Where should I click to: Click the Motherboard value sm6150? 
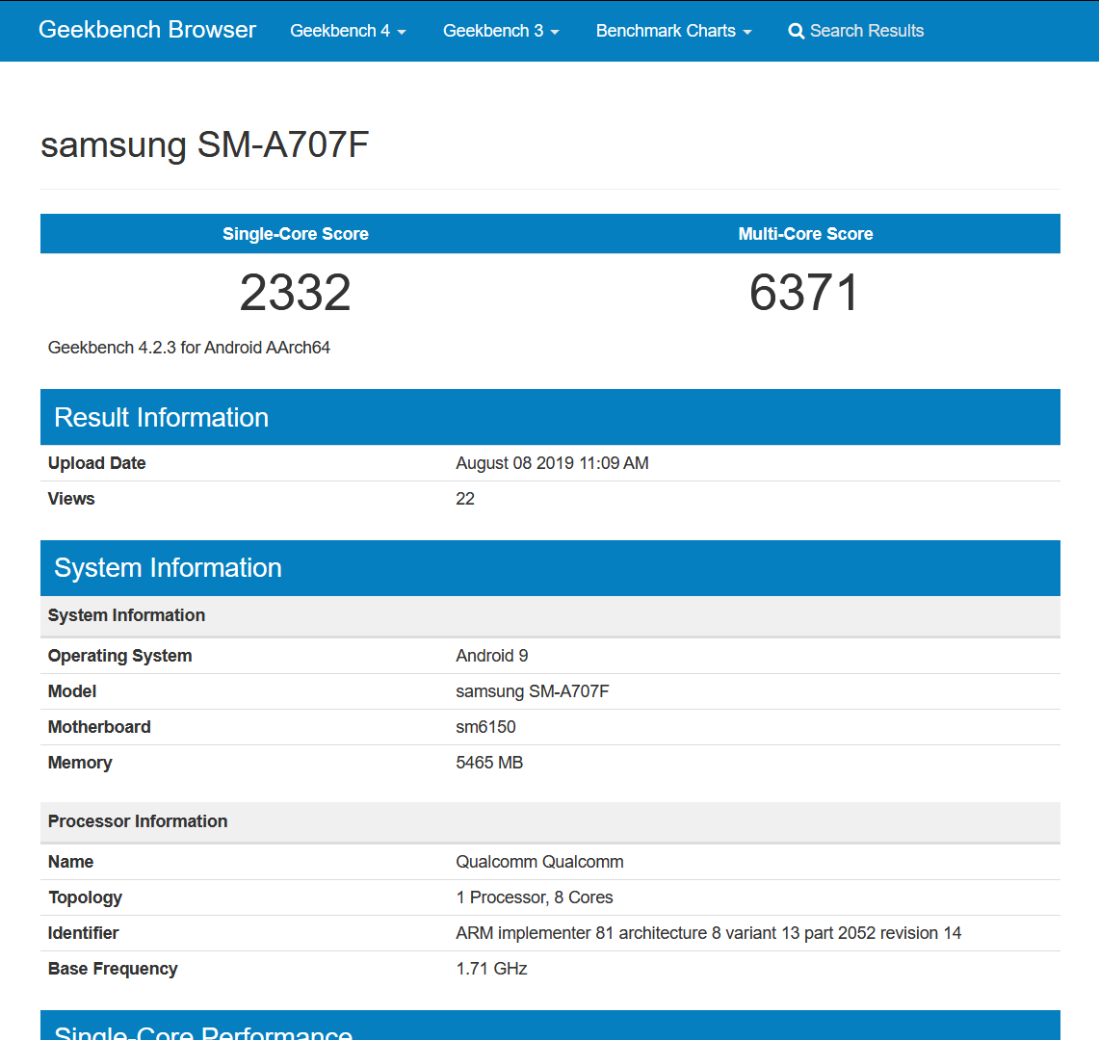(485, 727)
